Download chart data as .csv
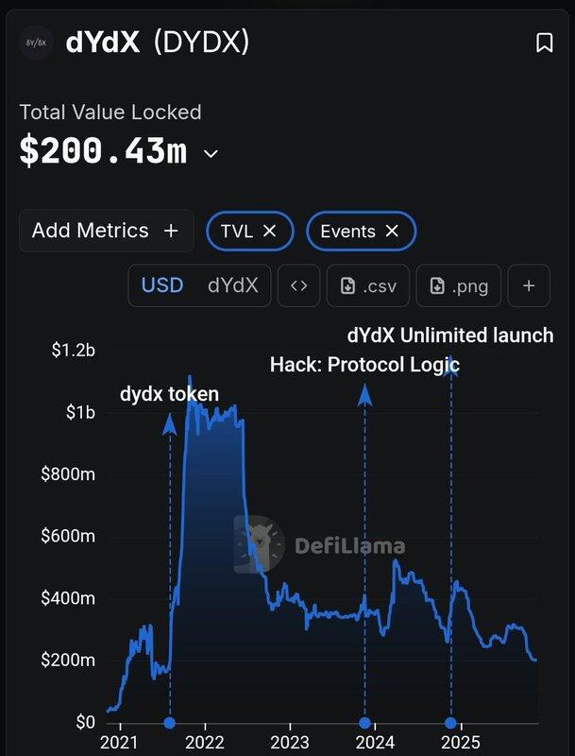 coord(368,285)
